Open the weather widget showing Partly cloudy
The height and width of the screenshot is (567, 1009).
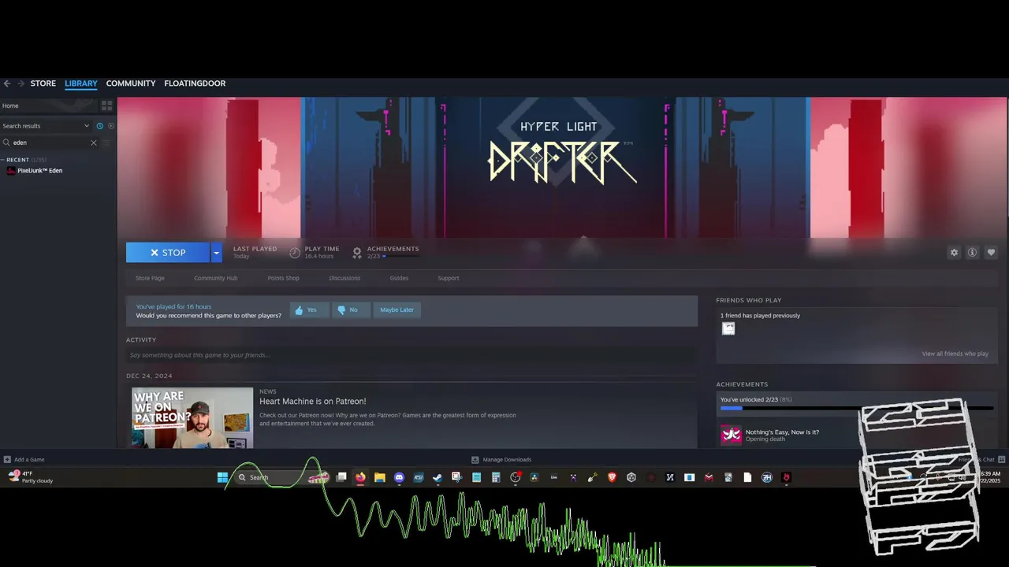click(x=30, y=477)
